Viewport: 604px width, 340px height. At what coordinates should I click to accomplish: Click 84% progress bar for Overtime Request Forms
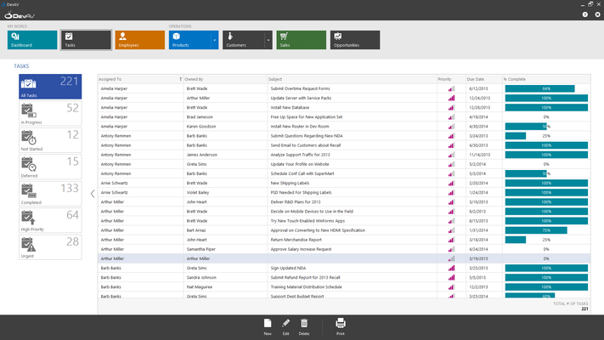[x=539, y=88]
